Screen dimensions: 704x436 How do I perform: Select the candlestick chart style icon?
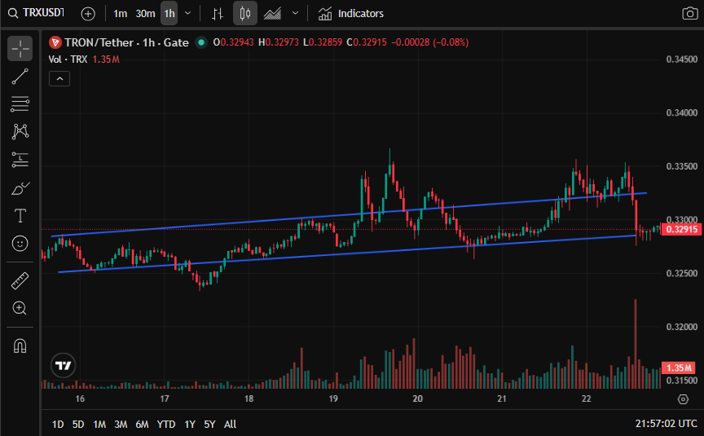pos(244,14)
